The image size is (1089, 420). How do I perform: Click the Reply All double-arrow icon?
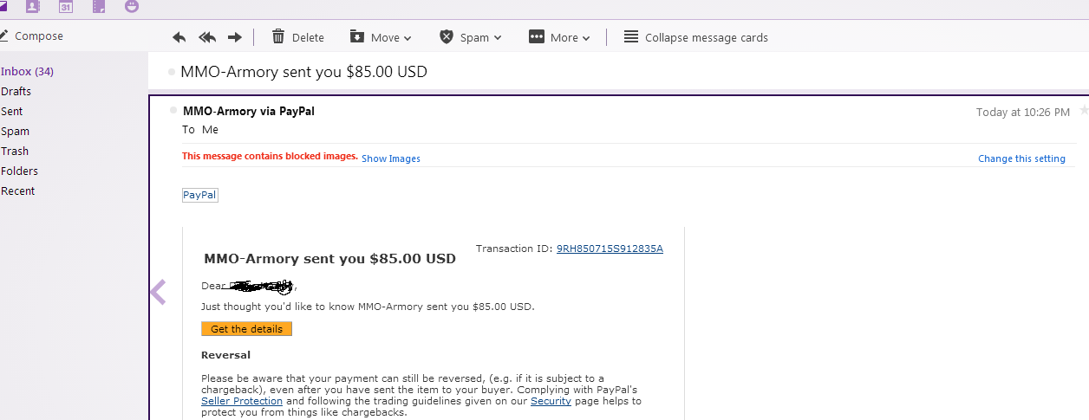[207, 37]
